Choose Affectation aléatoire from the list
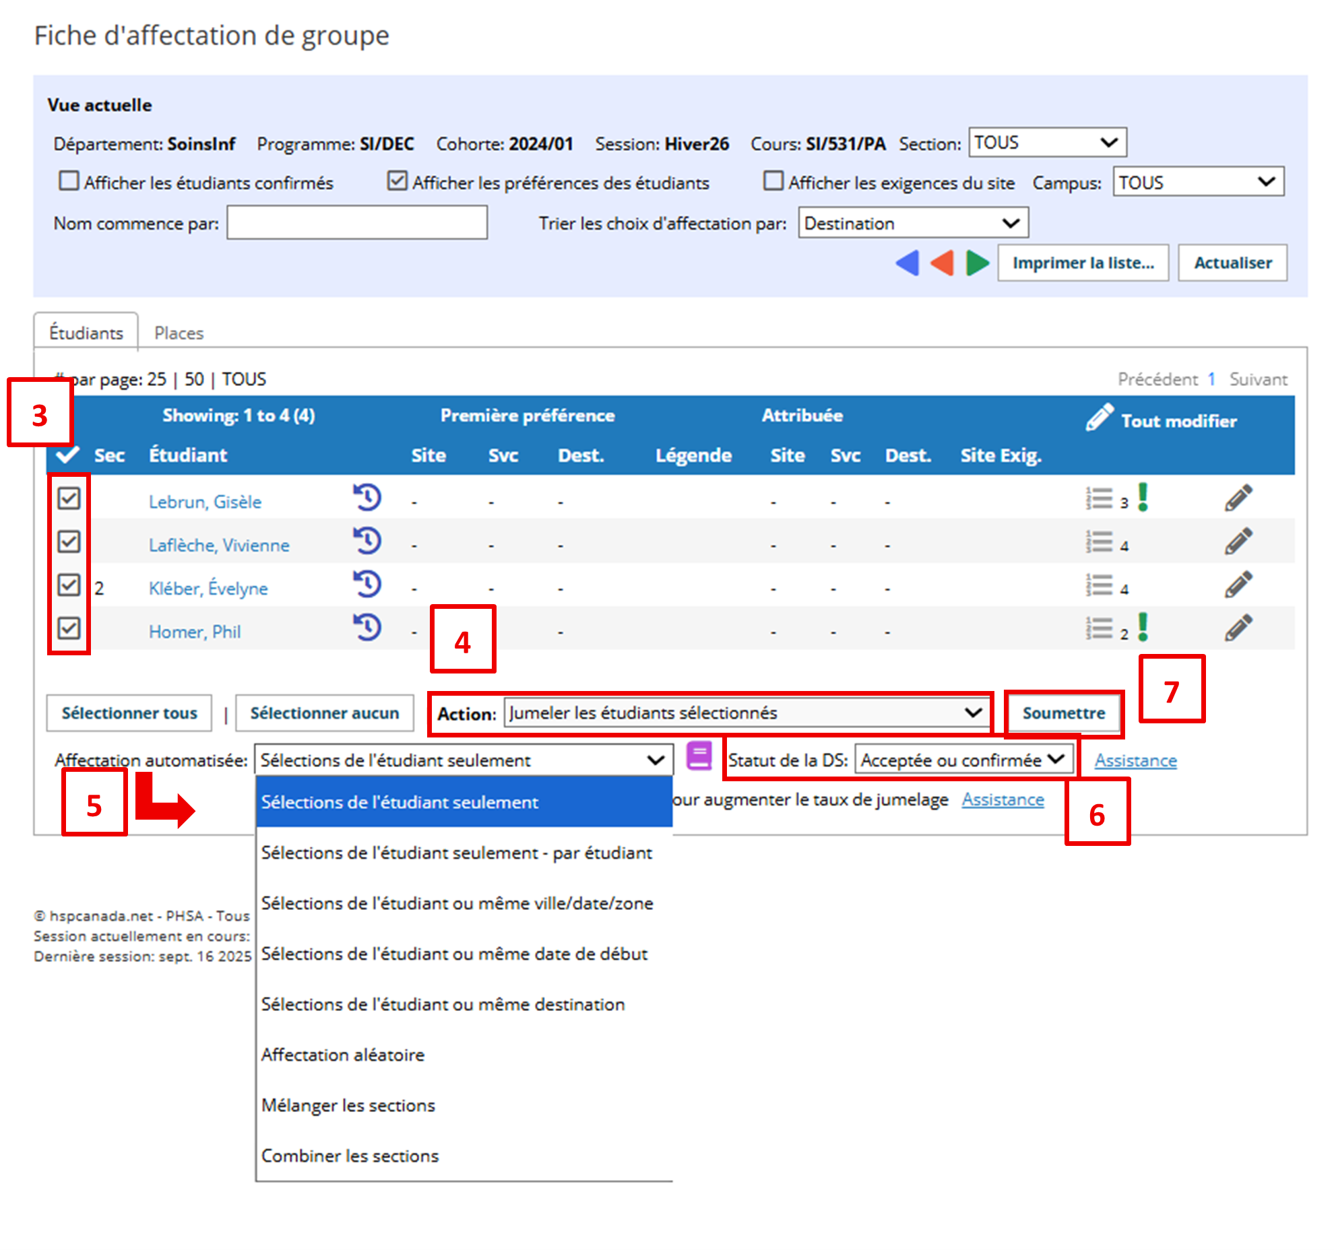This screenshot has width=1334, height=1250. point(343,1055)
